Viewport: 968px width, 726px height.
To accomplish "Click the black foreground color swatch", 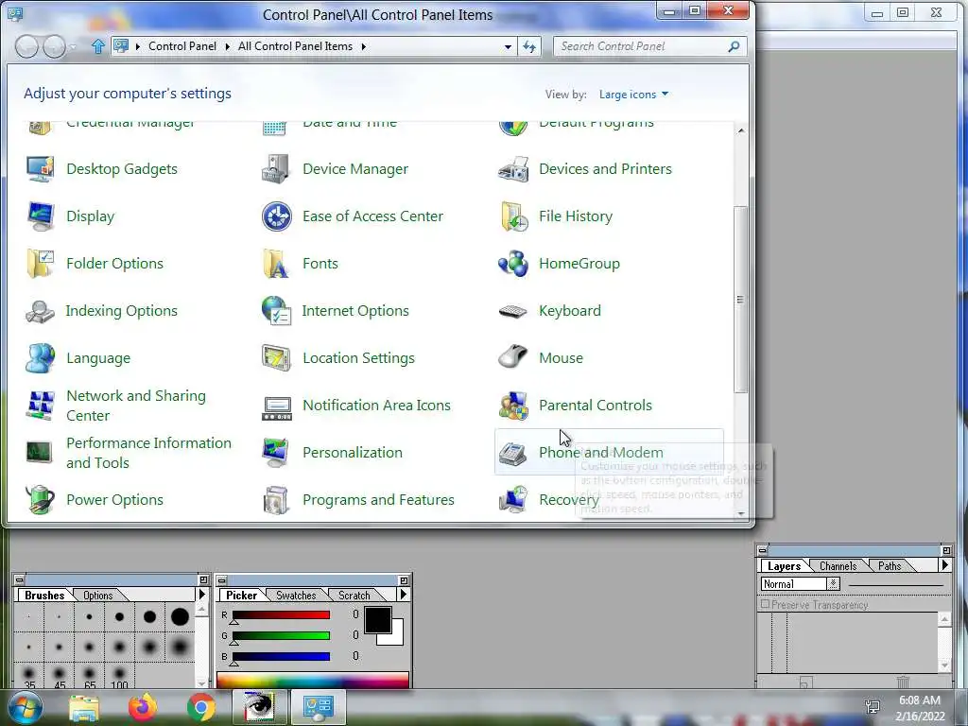I will (x=377, y=620).
